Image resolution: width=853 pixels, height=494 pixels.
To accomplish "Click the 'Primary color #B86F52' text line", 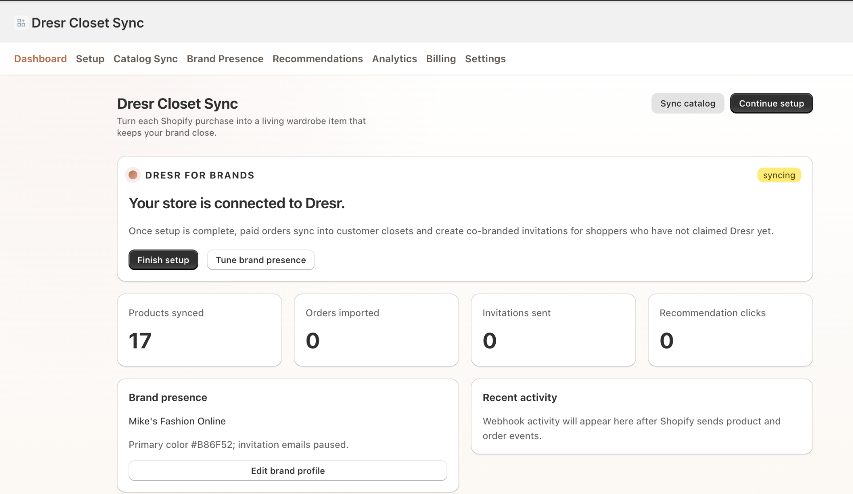I will [239, 445].
